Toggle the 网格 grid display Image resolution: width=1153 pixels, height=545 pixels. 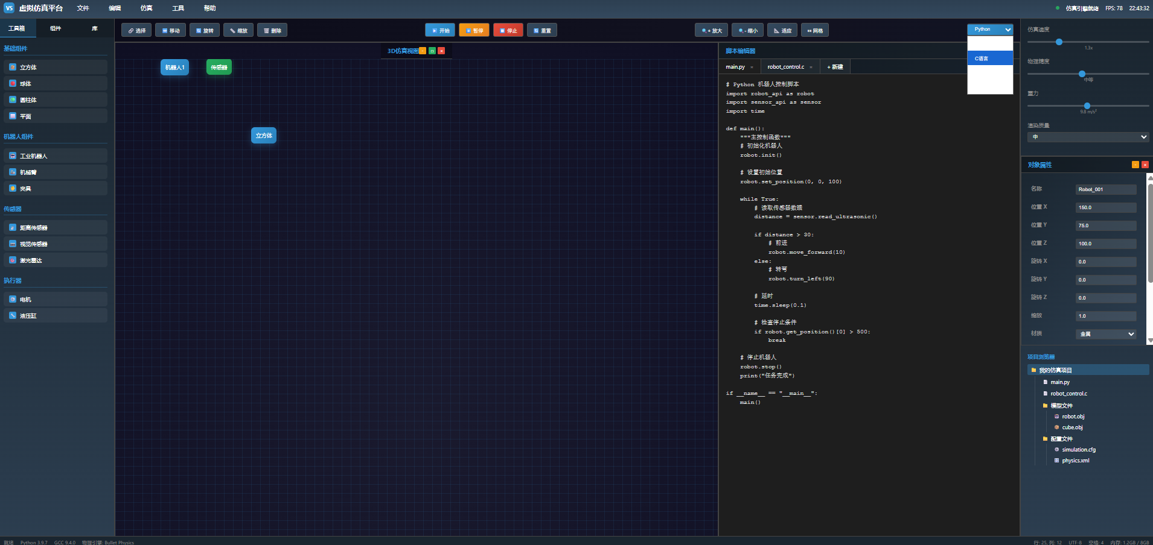coord(815,30)
